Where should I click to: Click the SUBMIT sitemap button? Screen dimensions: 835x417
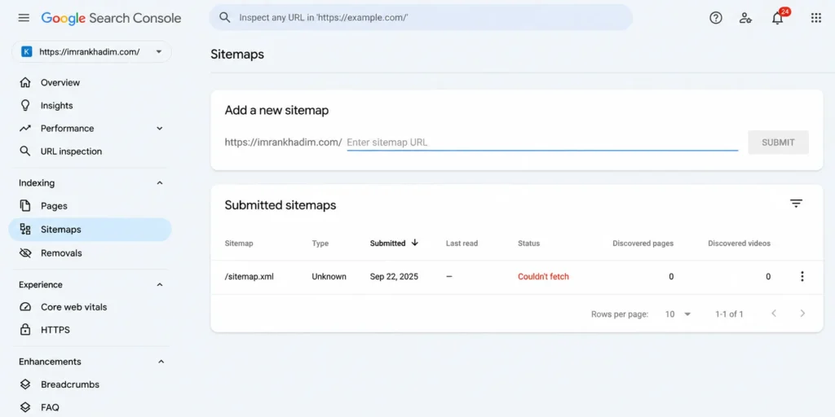(x=778, y=143)
